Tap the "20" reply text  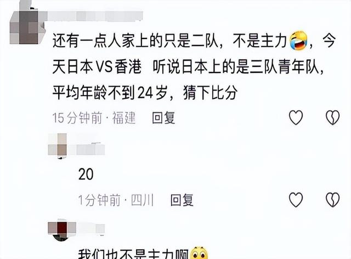tap(86, 174)
